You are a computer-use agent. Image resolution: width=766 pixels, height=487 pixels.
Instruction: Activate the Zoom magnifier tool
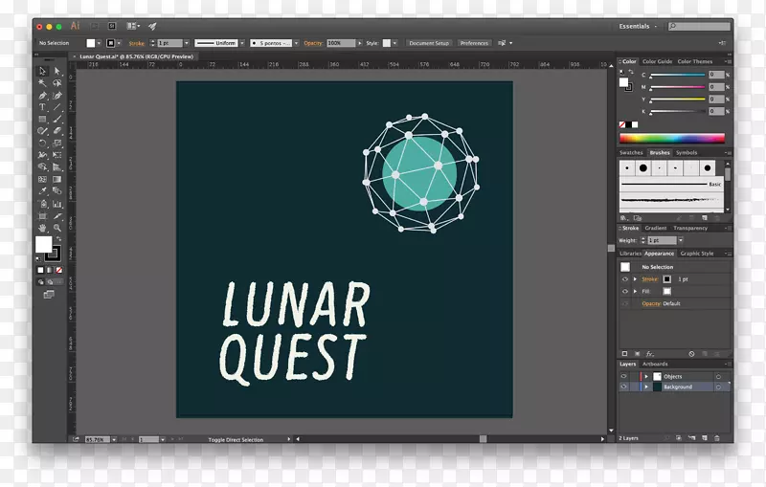[57, 228]
